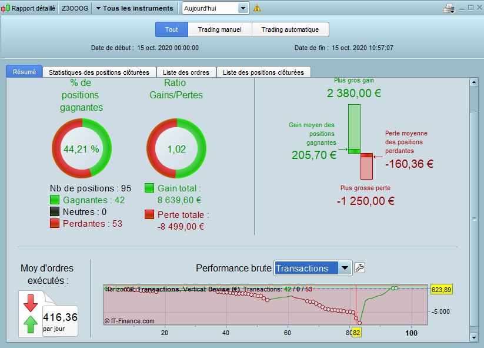This screenshot has width=484, height=348.
Task: Click the red loss bar in chart
Action: click(367, 166)
